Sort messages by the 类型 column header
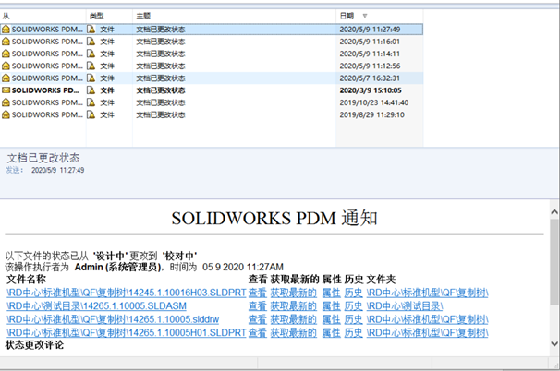The height and width of the screenshot is (371, 560). (x=109, y=16)
